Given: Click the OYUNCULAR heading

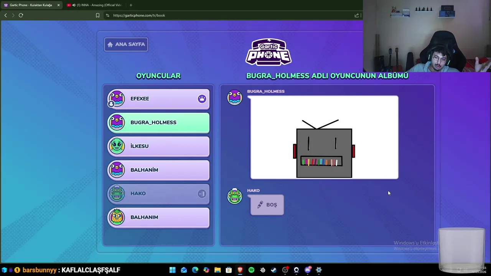Looking at the screenshot, I should point(158,76).
